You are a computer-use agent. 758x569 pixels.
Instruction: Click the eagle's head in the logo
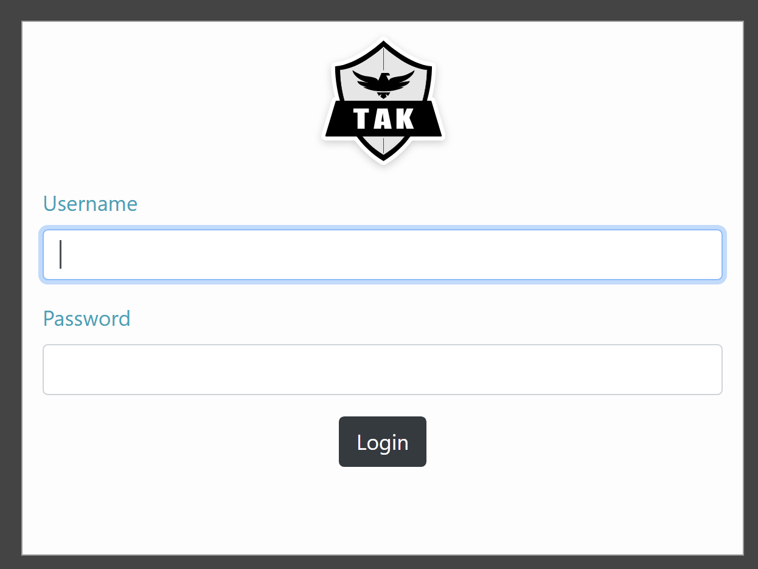tap(384, 77)
